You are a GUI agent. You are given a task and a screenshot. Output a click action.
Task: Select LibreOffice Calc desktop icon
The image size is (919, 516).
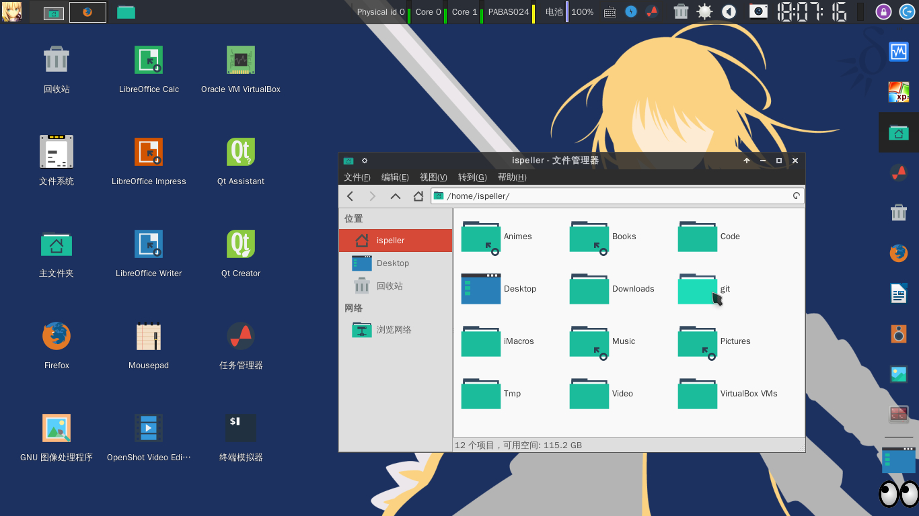point(149,70)
